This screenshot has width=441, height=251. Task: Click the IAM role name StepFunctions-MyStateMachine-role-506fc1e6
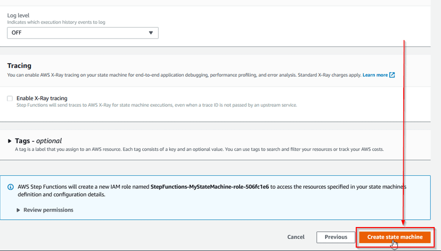210,186
